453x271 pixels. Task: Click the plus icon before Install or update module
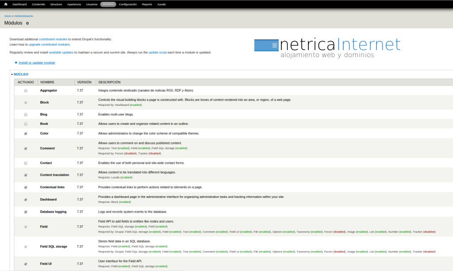pos(16,62)
